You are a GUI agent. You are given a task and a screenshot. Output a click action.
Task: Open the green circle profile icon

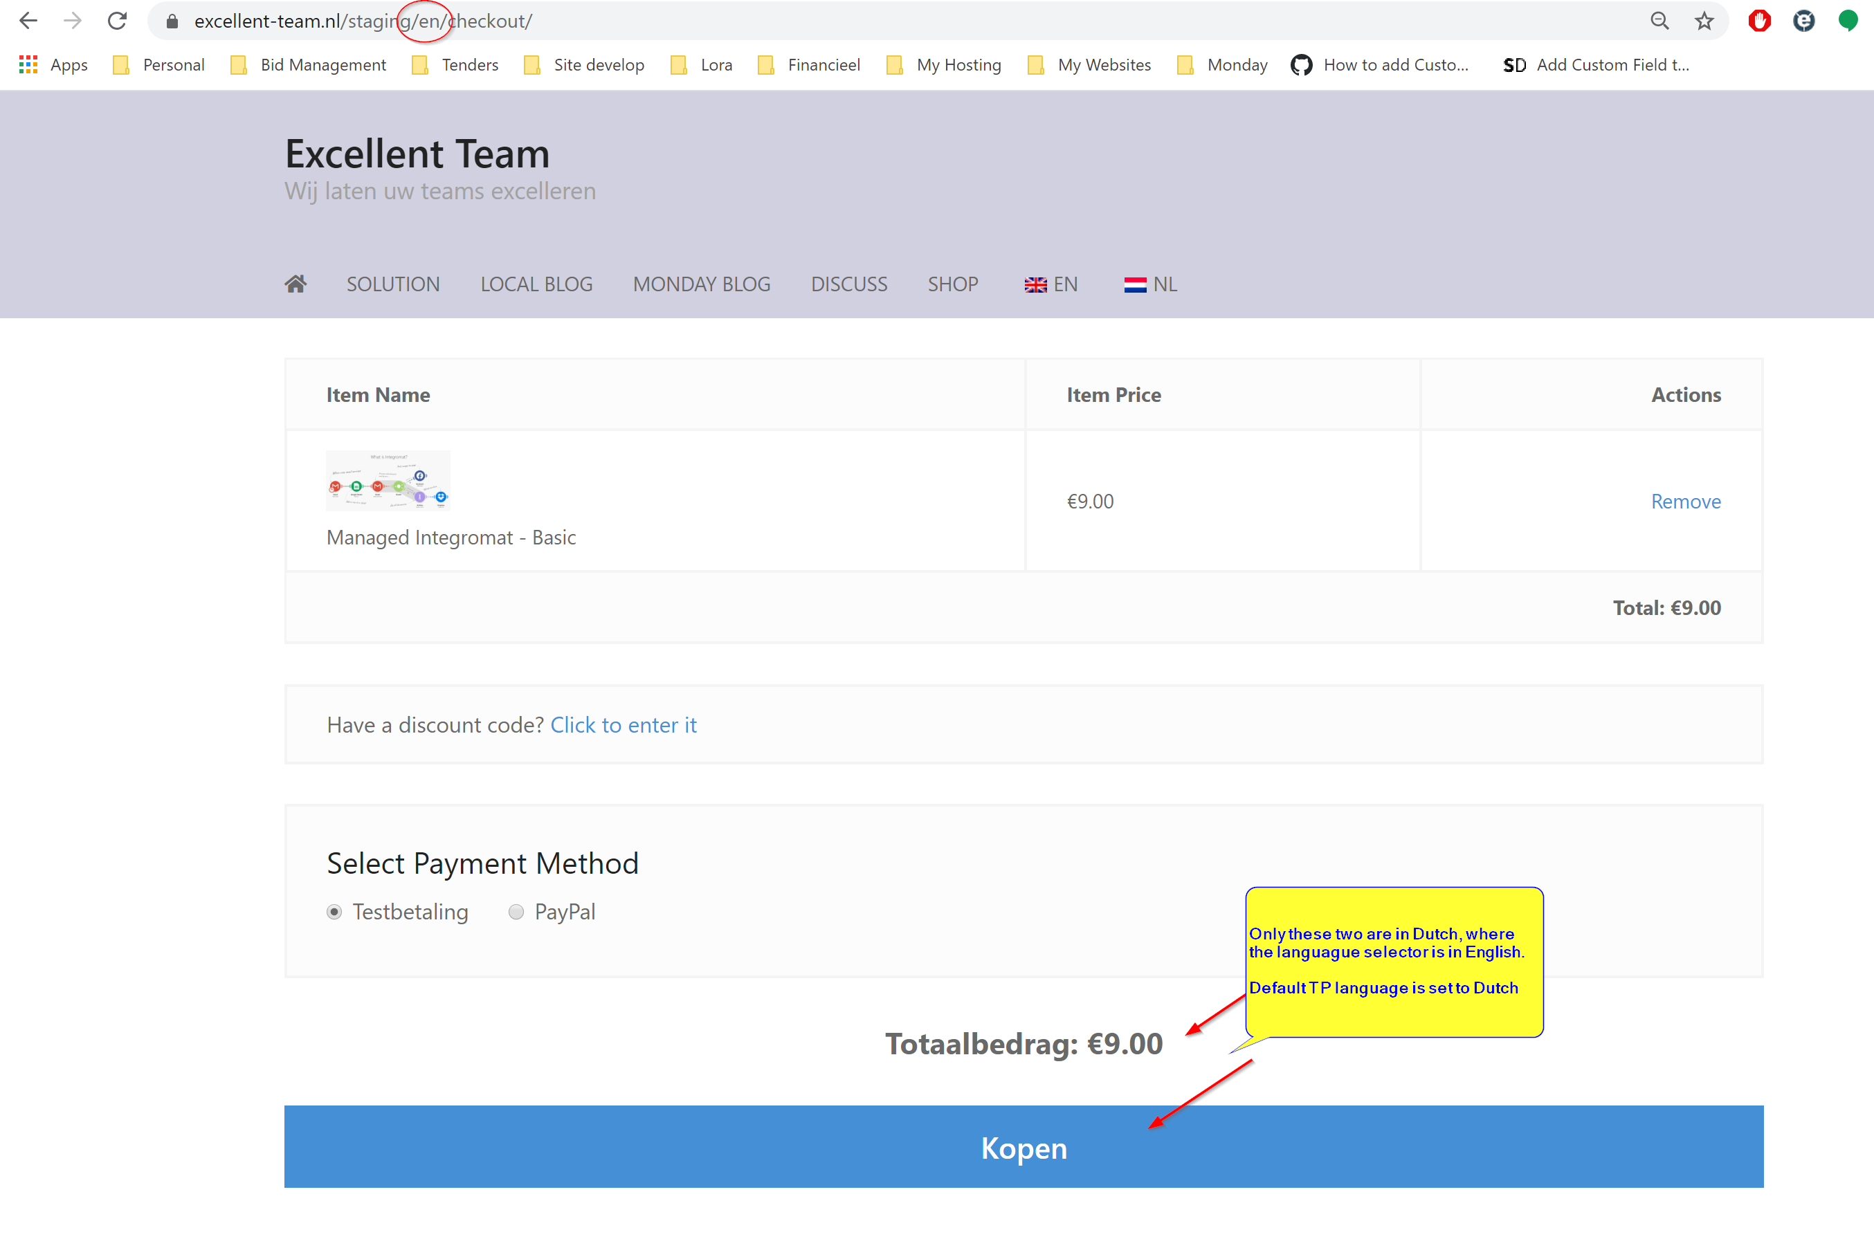(1848, 21)
